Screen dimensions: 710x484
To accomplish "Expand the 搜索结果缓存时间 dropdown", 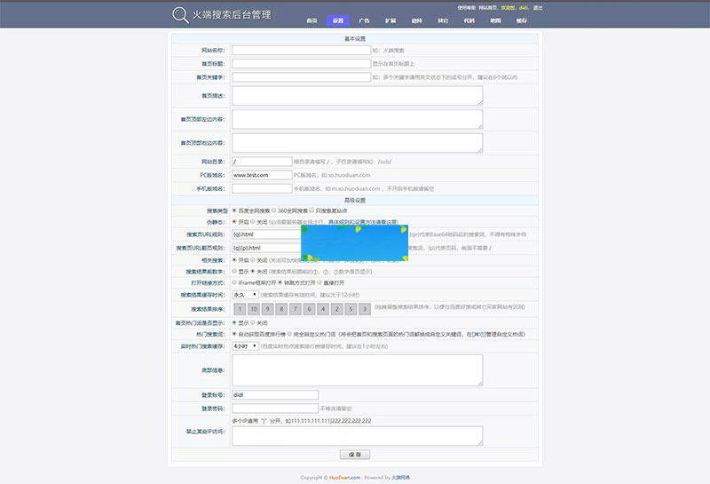I will (244, 294).
